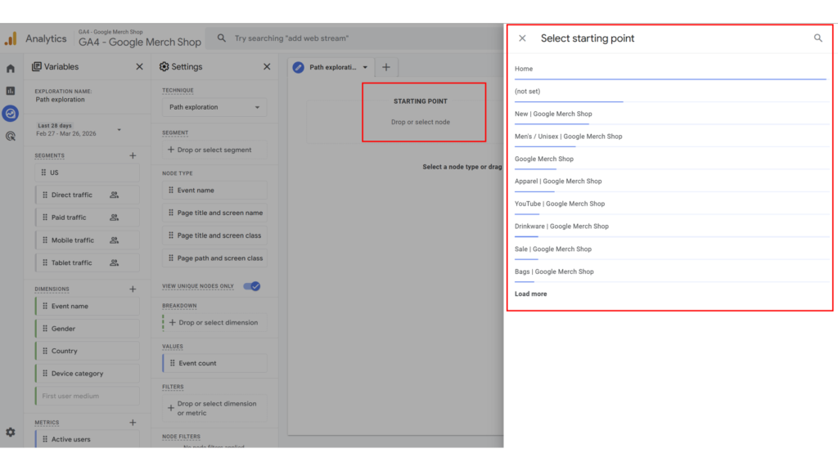The width and height of the screenshot is (838, 471).
Task: Add a new dimension with plus icon
Action: [x=133, y=289]
